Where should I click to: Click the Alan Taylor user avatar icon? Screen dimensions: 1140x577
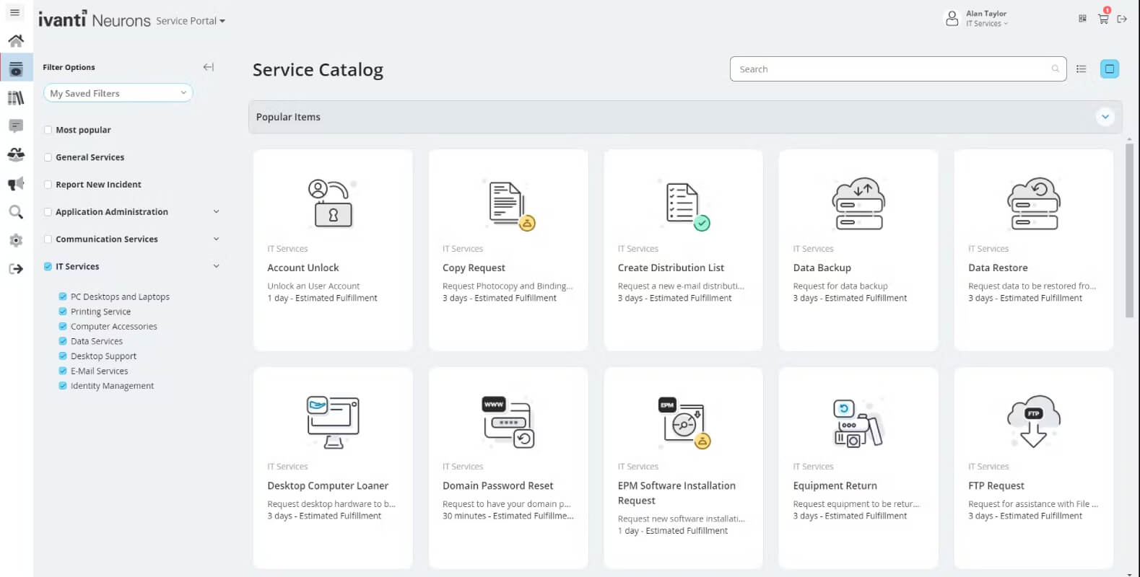click(952, 18)
